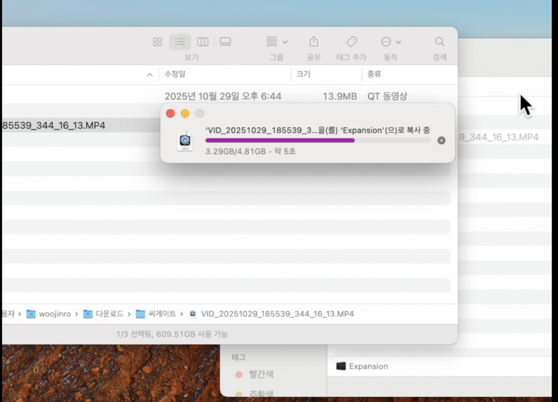This screenshot has width=558, height=402.
Task: Open the 그룹 grouping dropdown
Action: (x=277, y=42)
